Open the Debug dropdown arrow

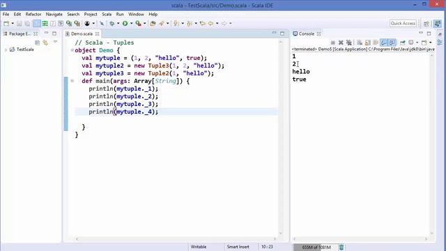[118, 23]
